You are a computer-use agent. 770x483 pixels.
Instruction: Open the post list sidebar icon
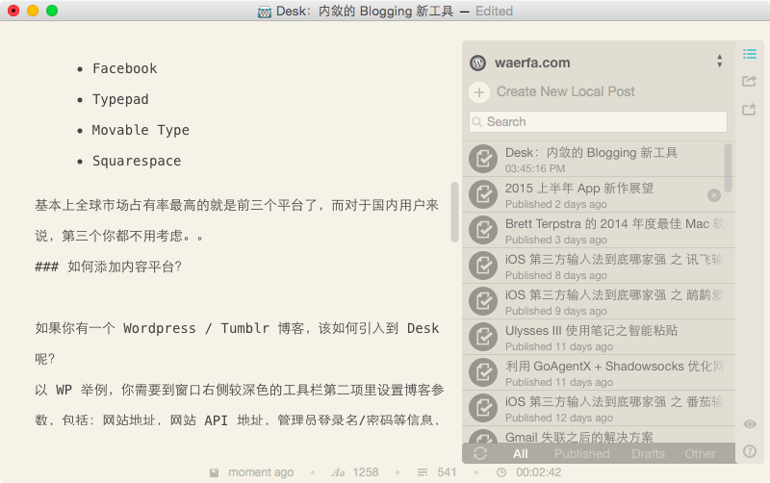750,54
